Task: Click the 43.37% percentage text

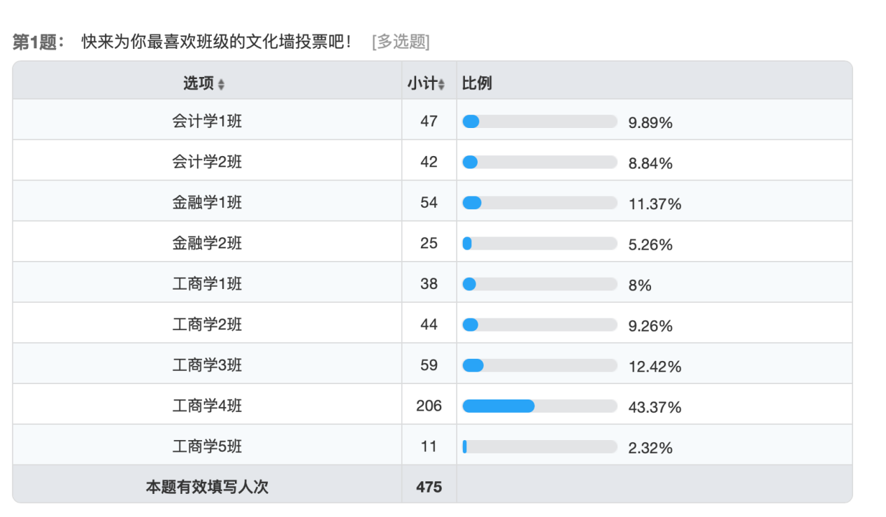Action: [655, 407]
